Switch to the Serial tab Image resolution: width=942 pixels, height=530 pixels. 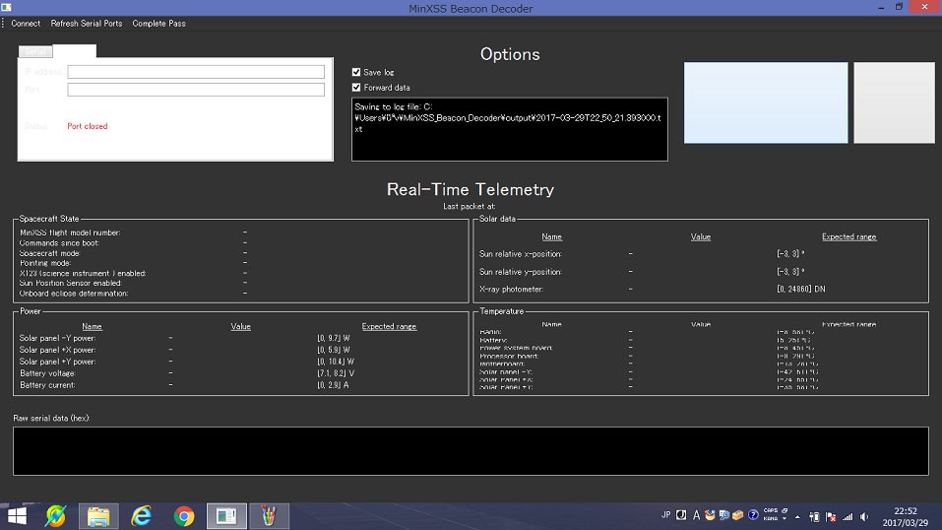[35, 52]
